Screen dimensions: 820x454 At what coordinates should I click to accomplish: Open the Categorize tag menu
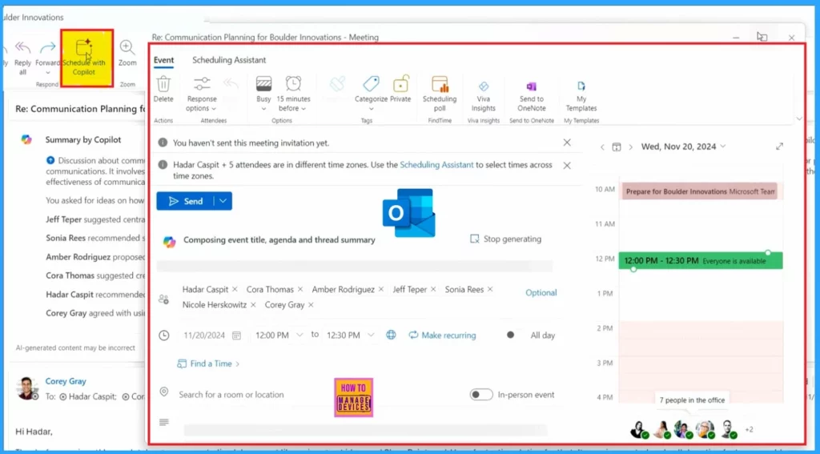[371, 94]
